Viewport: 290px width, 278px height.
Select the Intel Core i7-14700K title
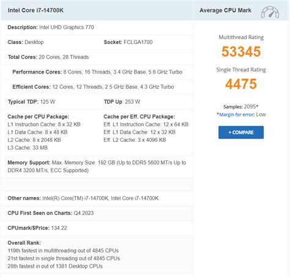[35, 10]
